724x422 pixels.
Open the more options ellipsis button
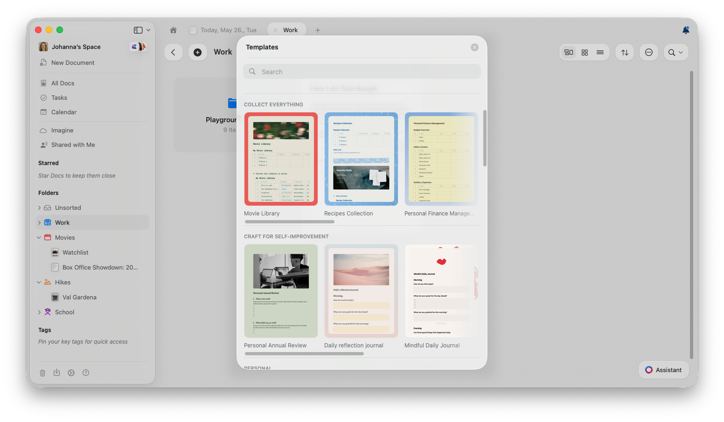tap(649, 52)
